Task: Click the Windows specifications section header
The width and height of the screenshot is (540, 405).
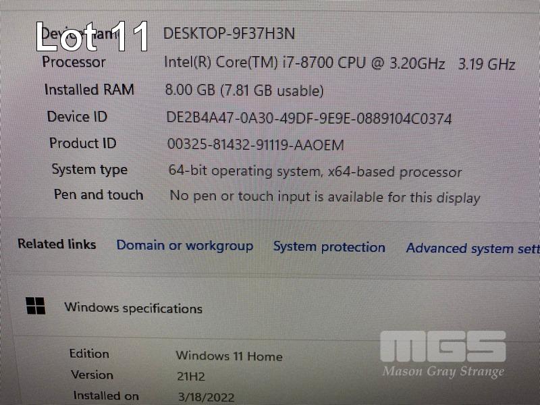Action: [133, 308]
